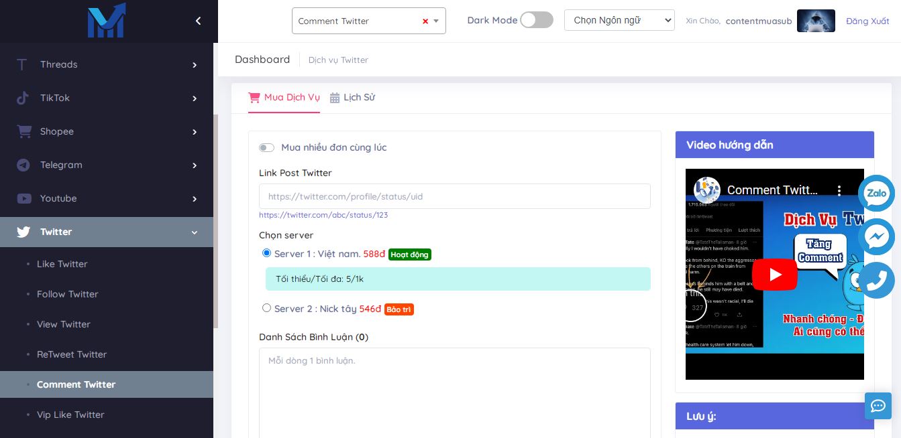Click the 588đ price text
The image size is (901, 438).
pyautogui.click(x=374, y=254)
